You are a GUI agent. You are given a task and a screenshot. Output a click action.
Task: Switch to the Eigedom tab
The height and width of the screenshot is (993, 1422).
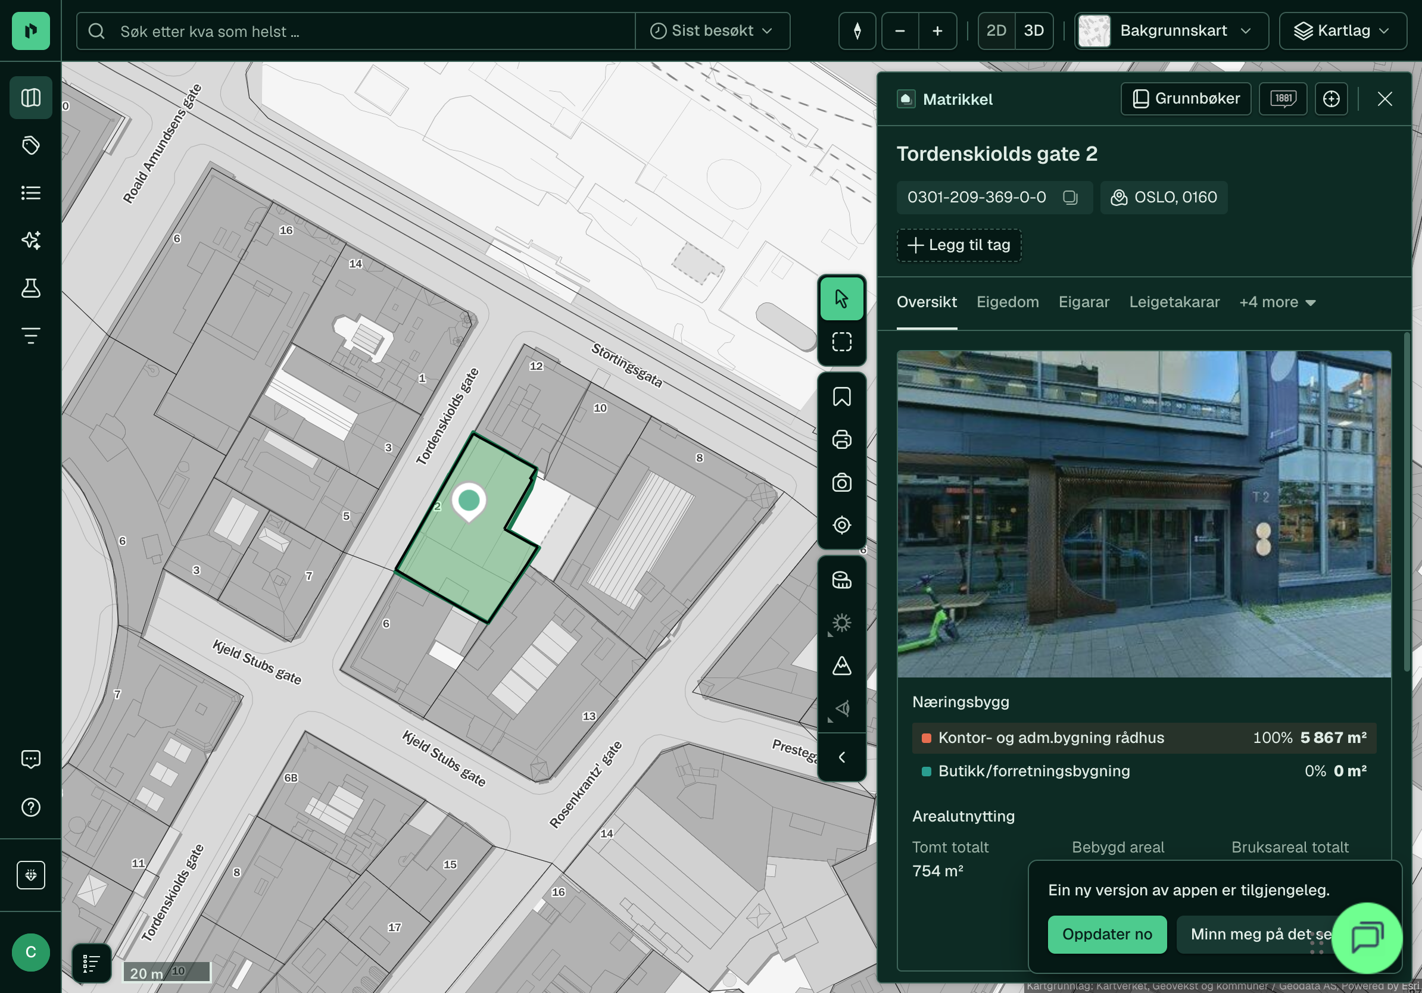tap(1007, 302)
